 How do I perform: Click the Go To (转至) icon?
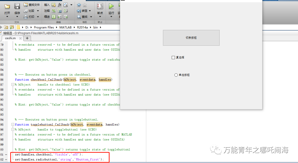tap(79, 11)
